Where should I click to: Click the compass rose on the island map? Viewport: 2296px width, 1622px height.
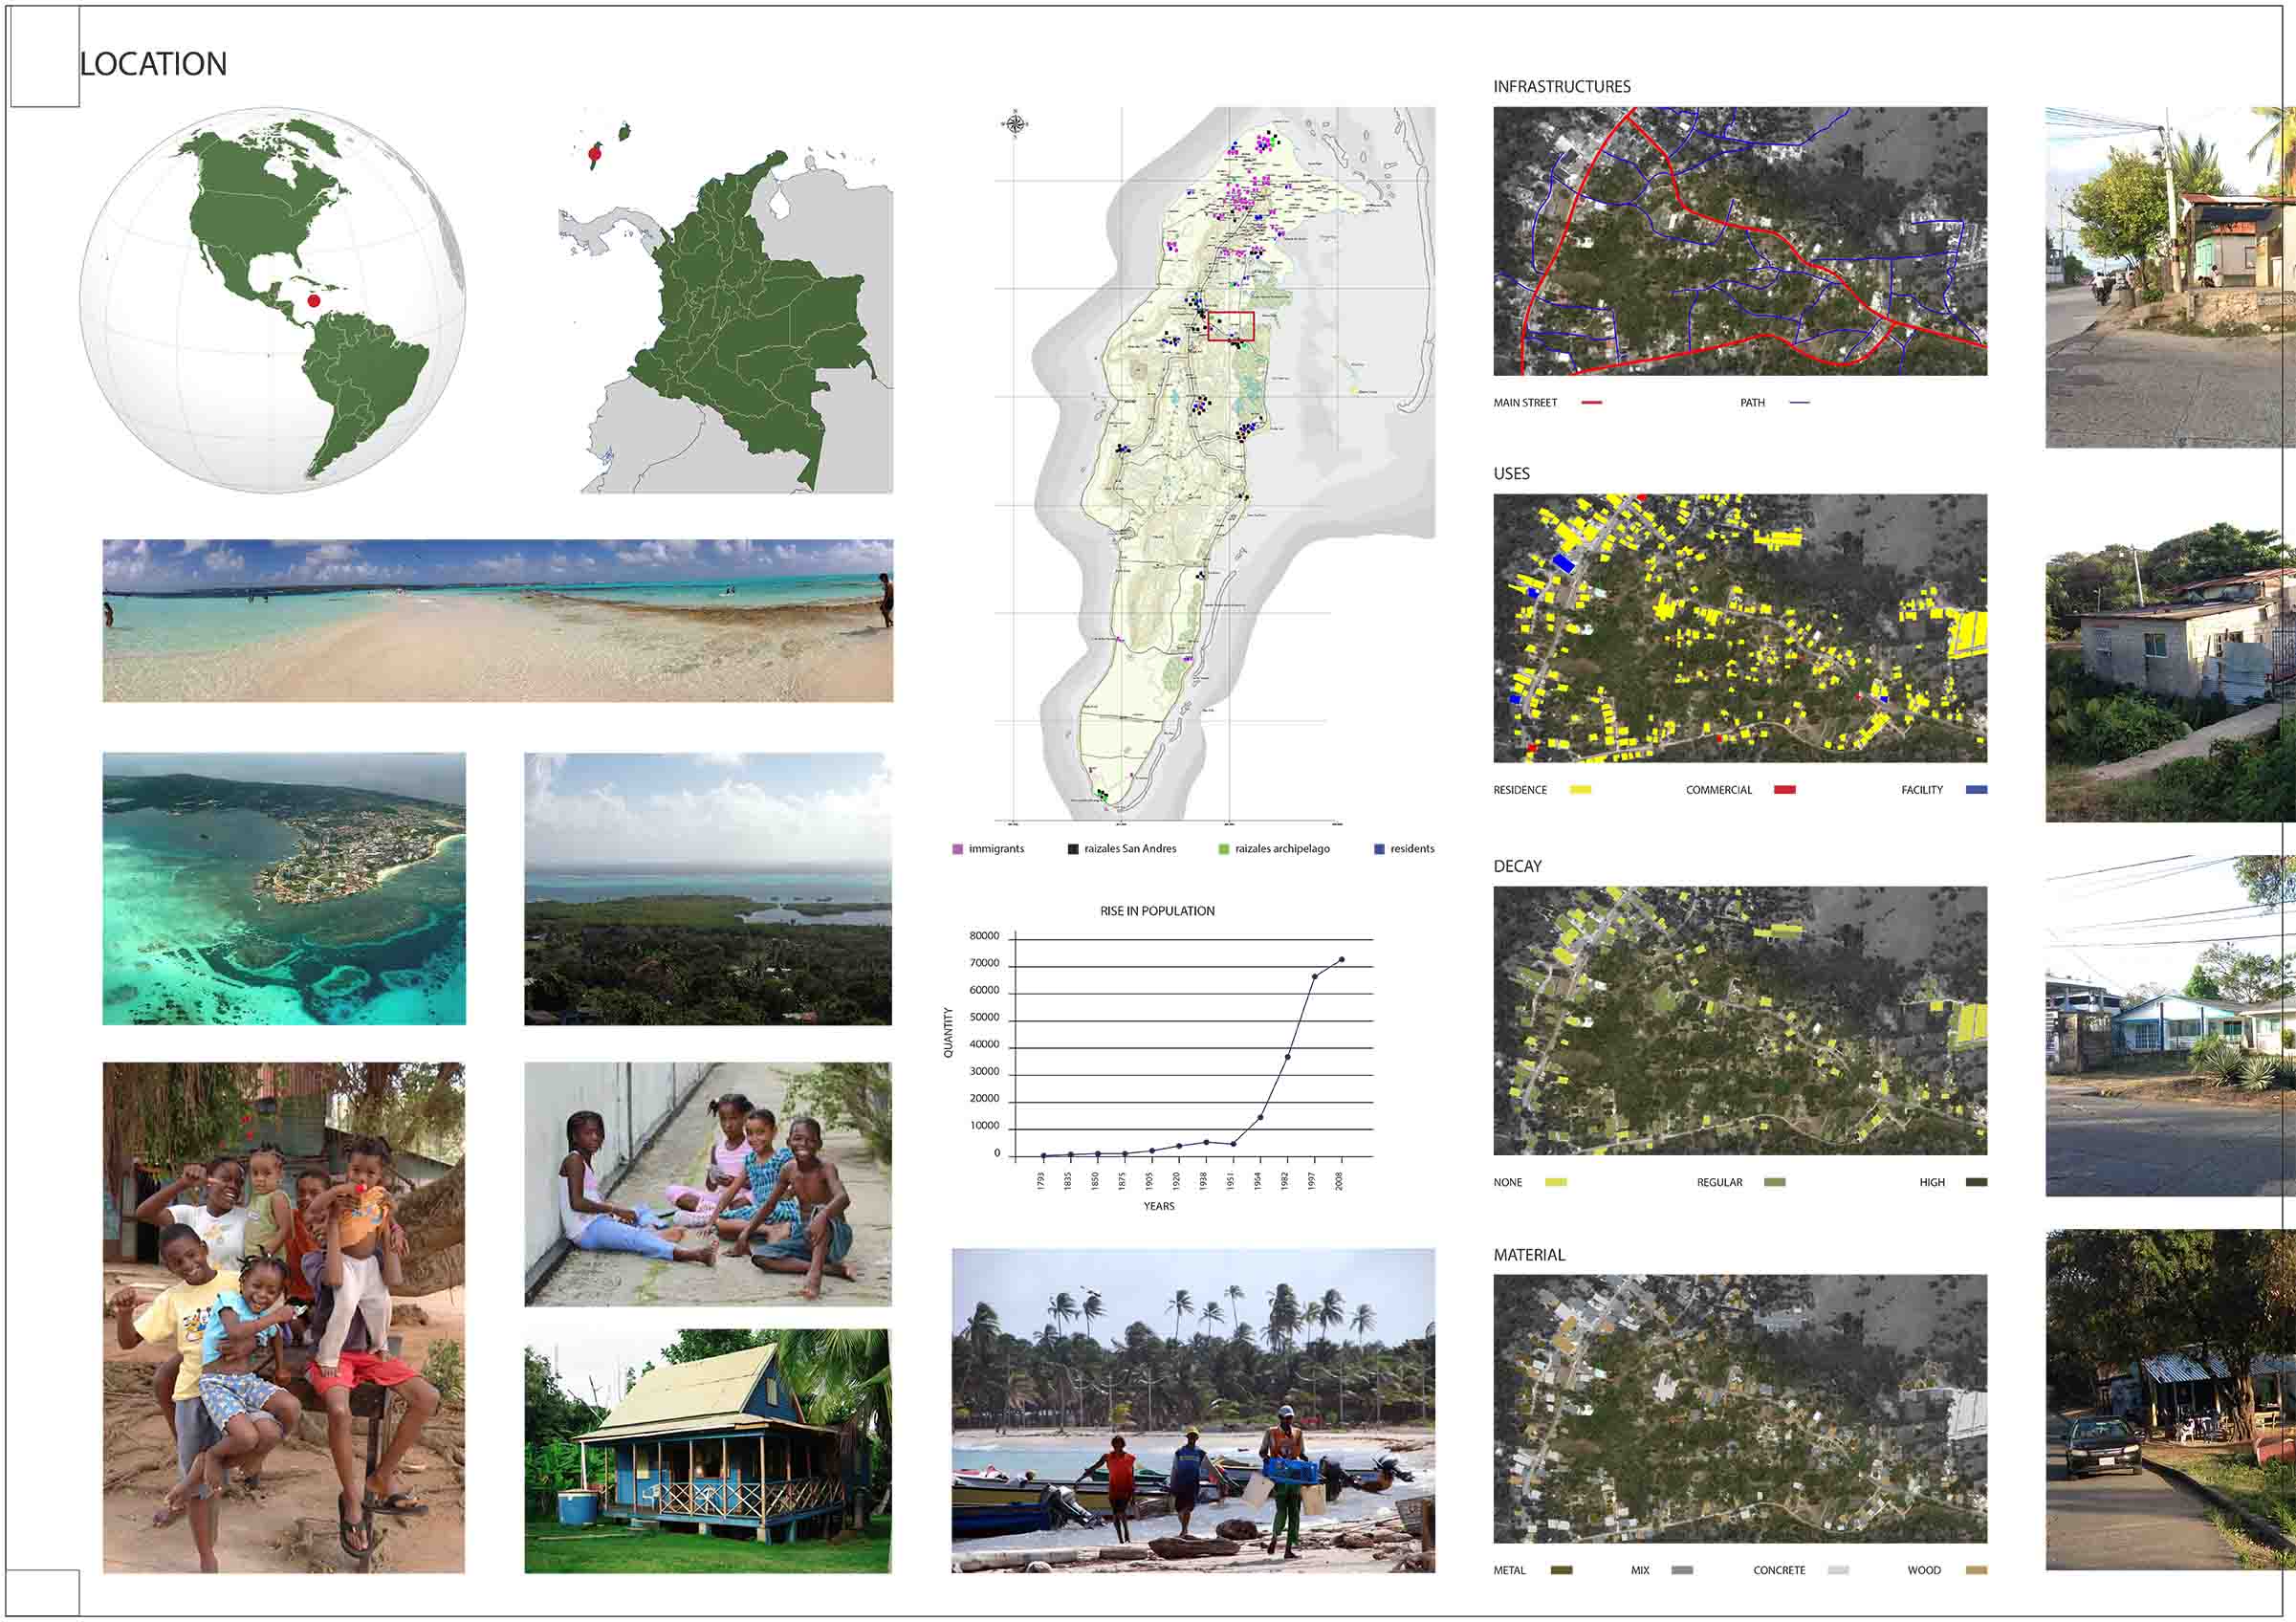tap(1014, 124)
